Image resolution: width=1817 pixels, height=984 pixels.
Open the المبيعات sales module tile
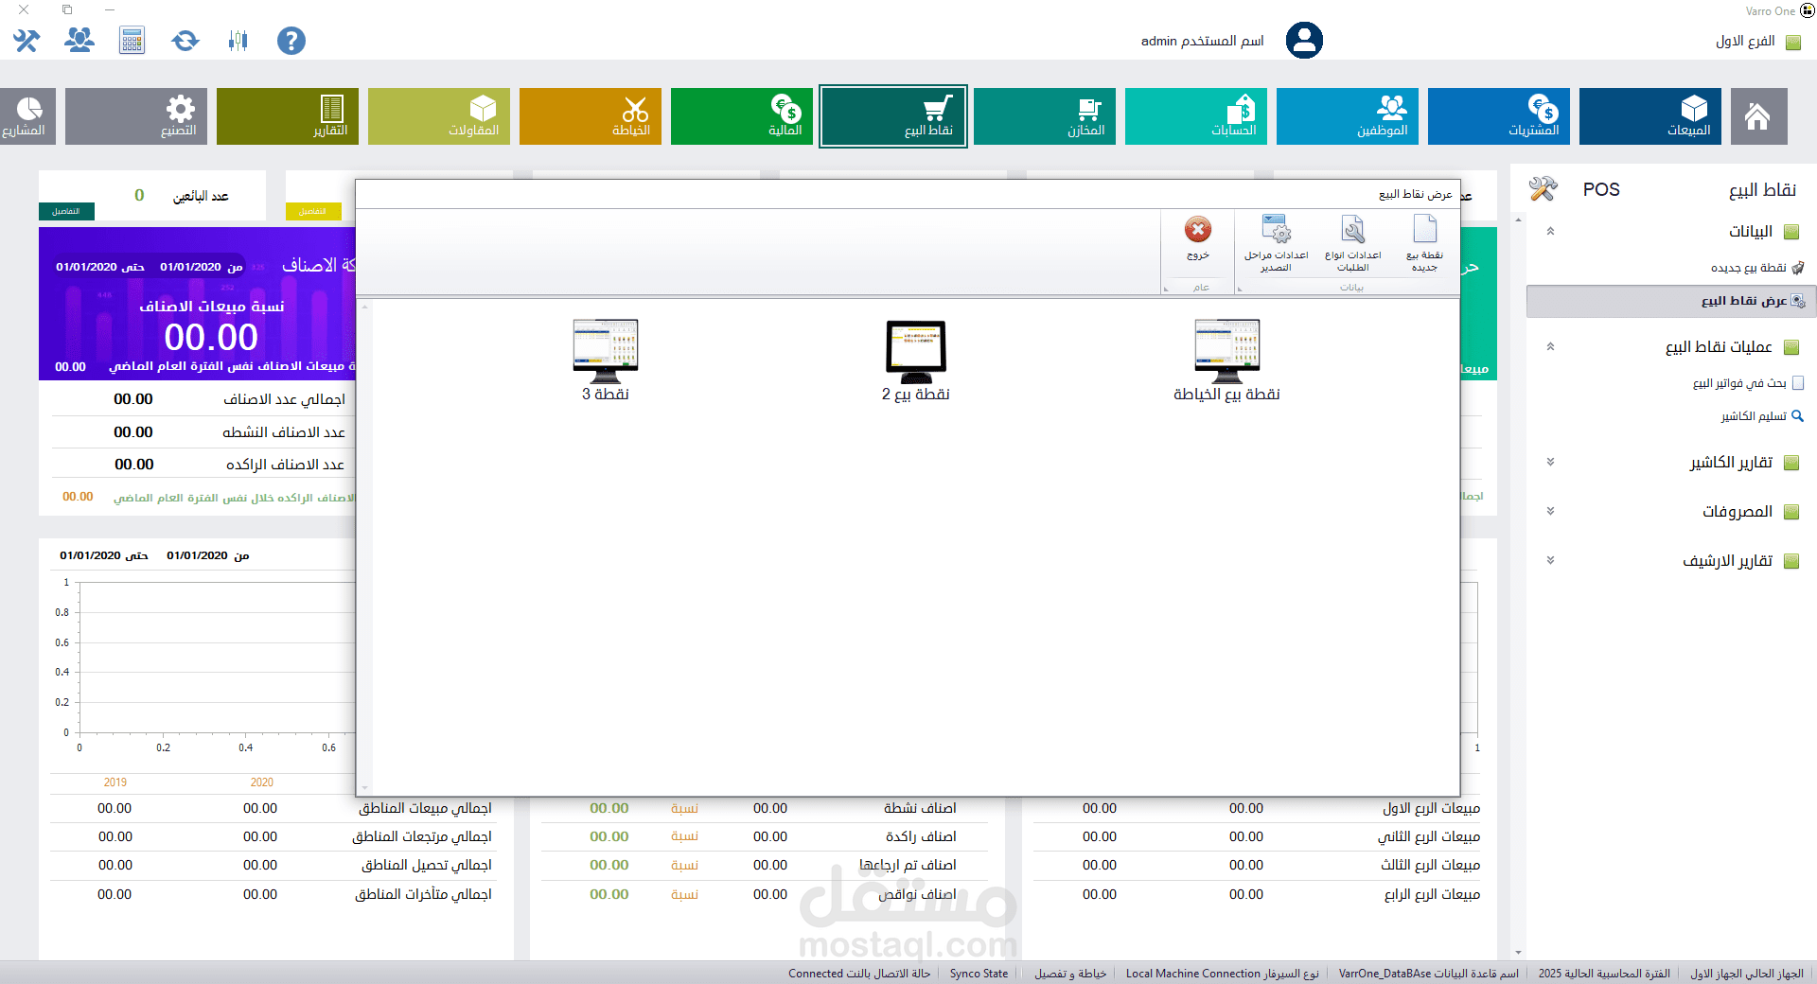click(1650, 116)
